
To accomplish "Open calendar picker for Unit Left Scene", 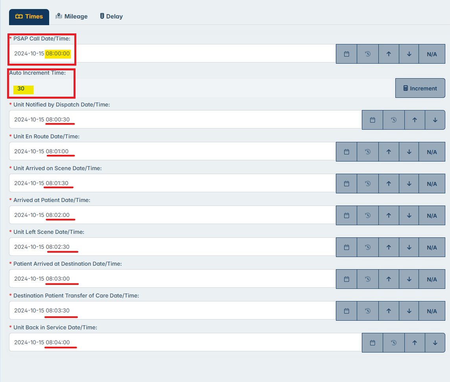I will coord(347,247).
